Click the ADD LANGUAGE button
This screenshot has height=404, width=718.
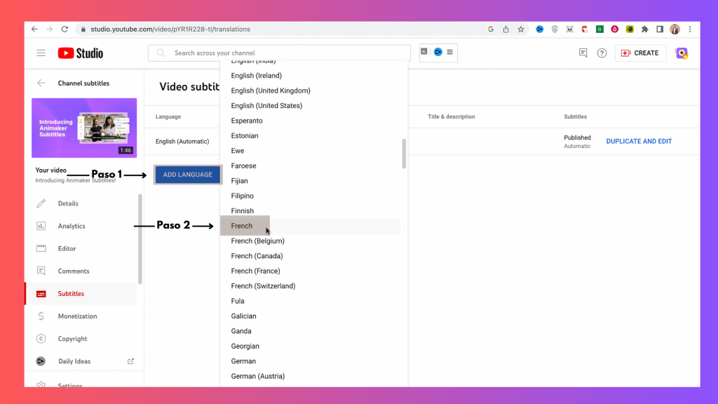click(188, 175)
